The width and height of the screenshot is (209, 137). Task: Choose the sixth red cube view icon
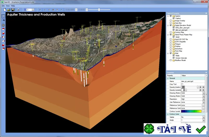coord(3,49)
